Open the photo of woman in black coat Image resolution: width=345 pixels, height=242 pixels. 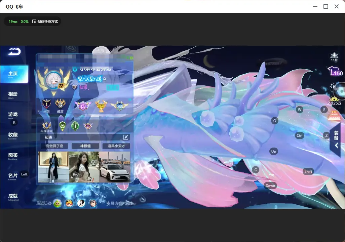[53, 167]
